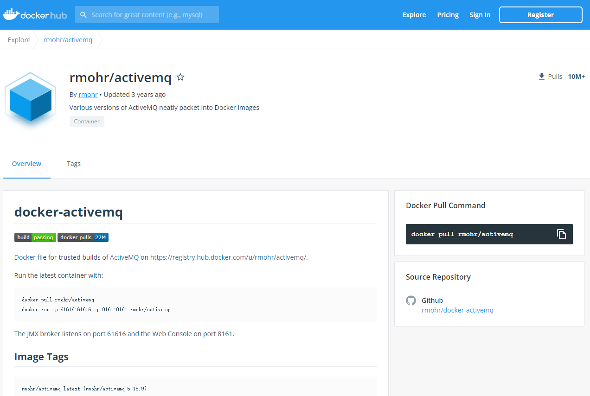The height and width of the screenshot is (396, 590).
Task: Open the rmohr/docker-activemq source repository link
Action: 457,310
